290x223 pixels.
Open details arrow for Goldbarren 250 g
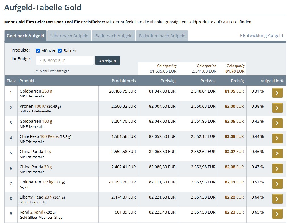click(277, 93)
